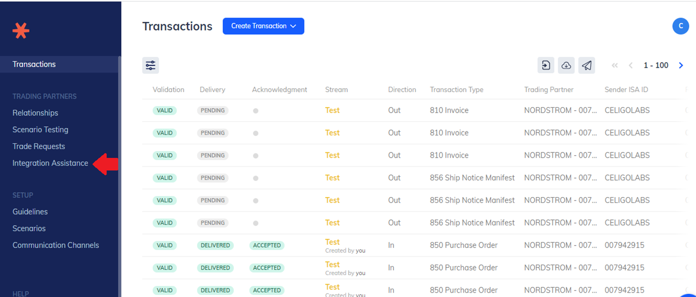Open Relationships in the sidebar
Viewport: 696px width, 297px height.
tap(35, 113)
